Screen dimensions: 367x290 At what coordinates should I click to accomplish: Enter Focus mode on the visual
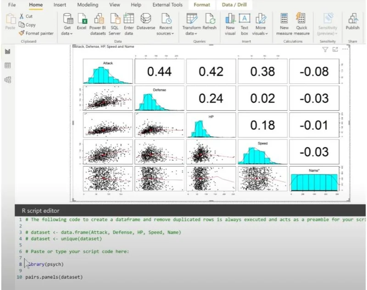click(x=335, y=50)
